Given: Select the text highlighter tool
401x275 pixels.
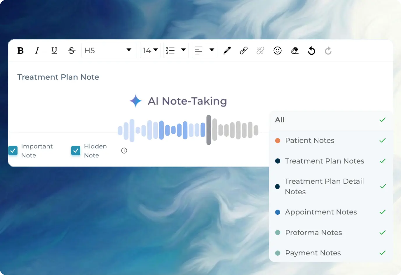Looking at the screenshot, I should click(x=227, y=50).
